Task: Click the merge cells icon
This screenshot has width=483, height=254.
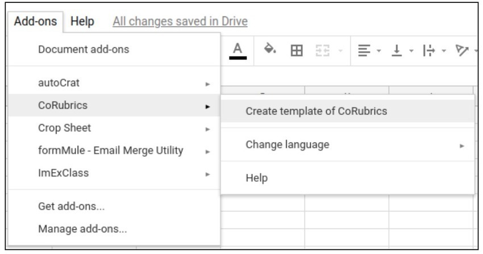Action: click(x=320, y=51)
